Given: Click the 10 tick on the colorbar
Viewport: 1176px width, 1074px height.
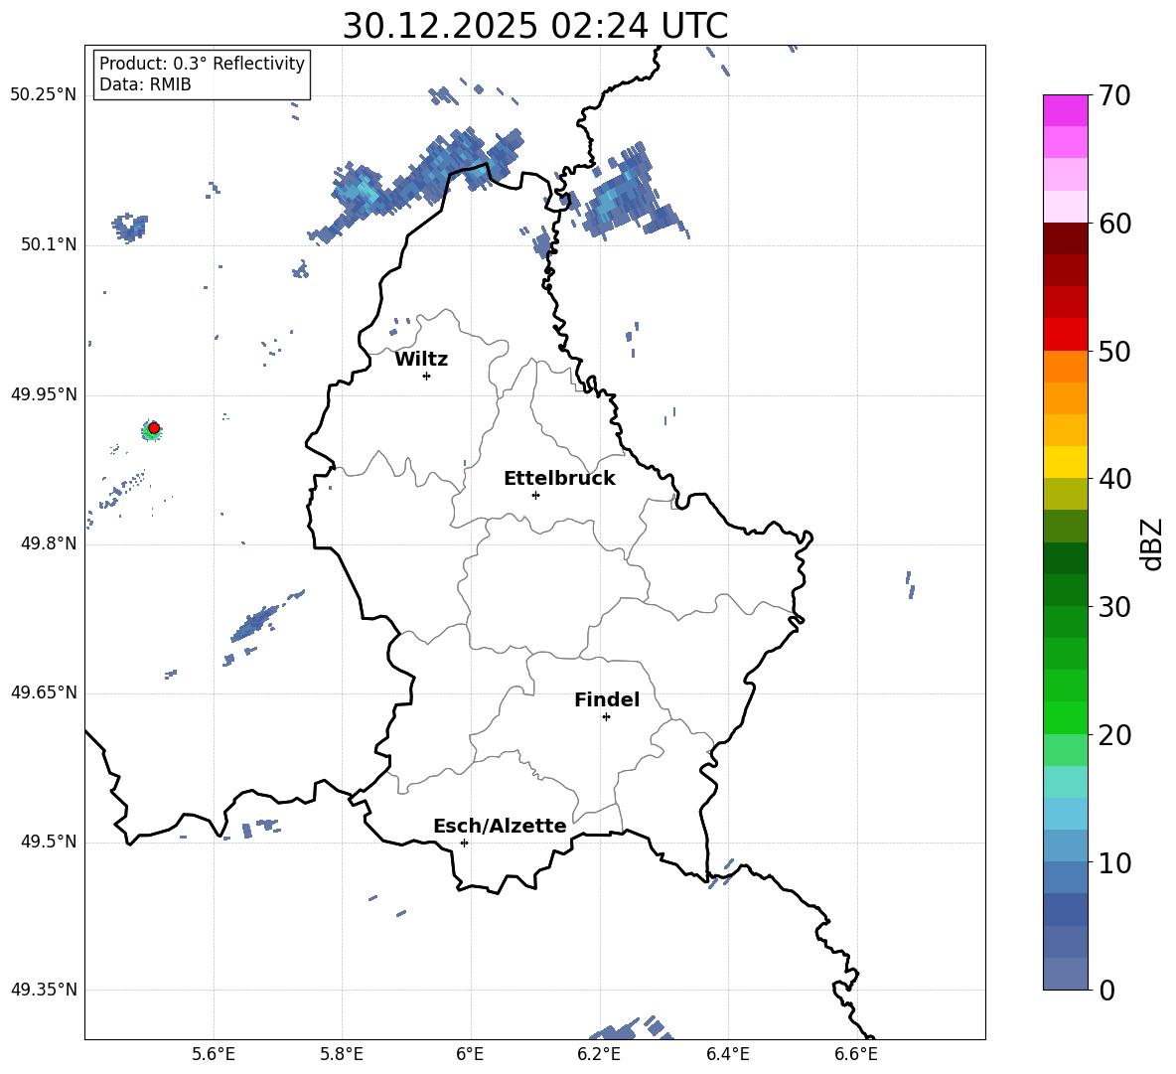Looking at the screenshot, I should pyautogui.click(x=1114, y=863).
